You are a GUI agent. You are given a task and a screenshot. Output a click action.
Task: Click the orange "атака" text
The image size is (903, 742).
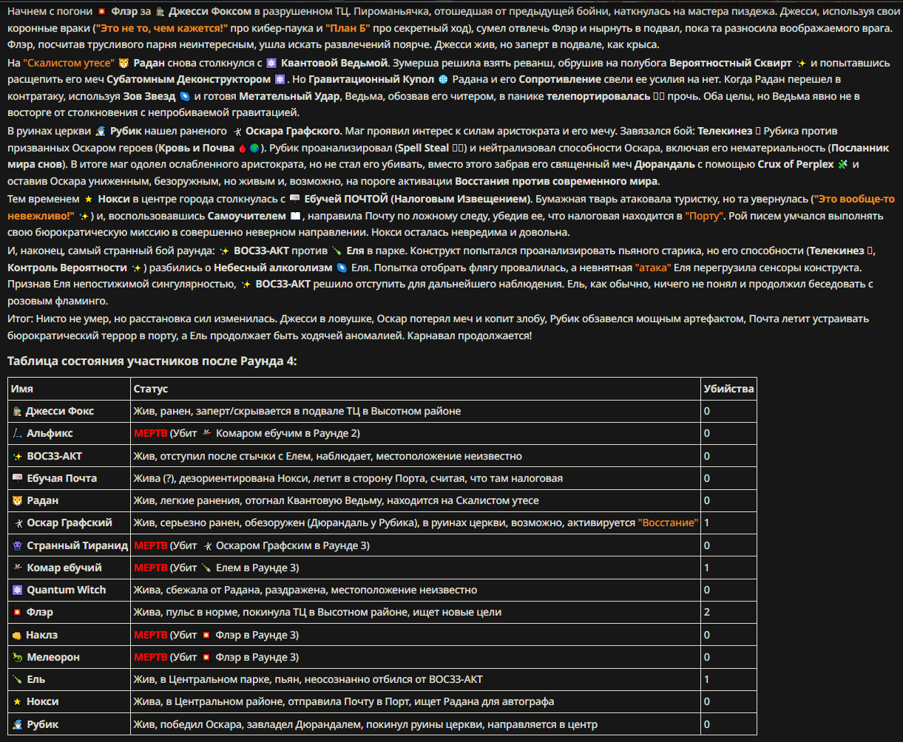click(655, 267)
